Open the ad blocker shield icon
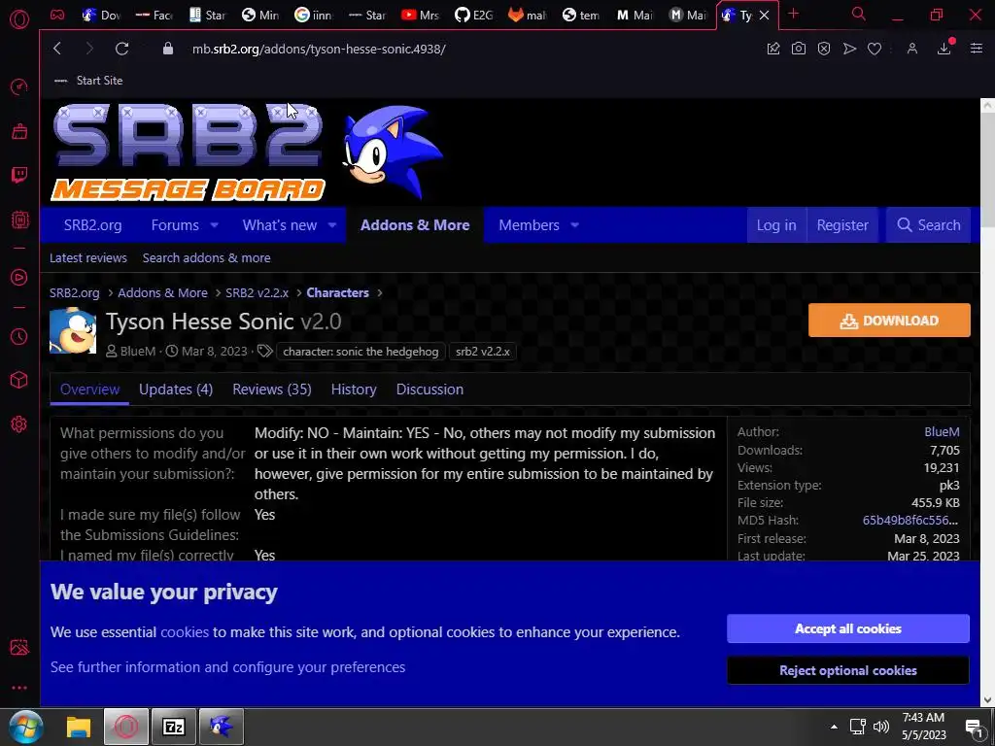 (x=824, y=49)
